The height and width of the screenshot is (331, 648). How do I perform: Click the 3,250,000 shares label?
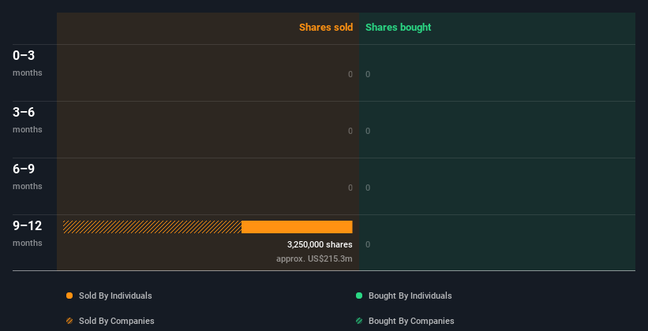[x=320, y=244]
